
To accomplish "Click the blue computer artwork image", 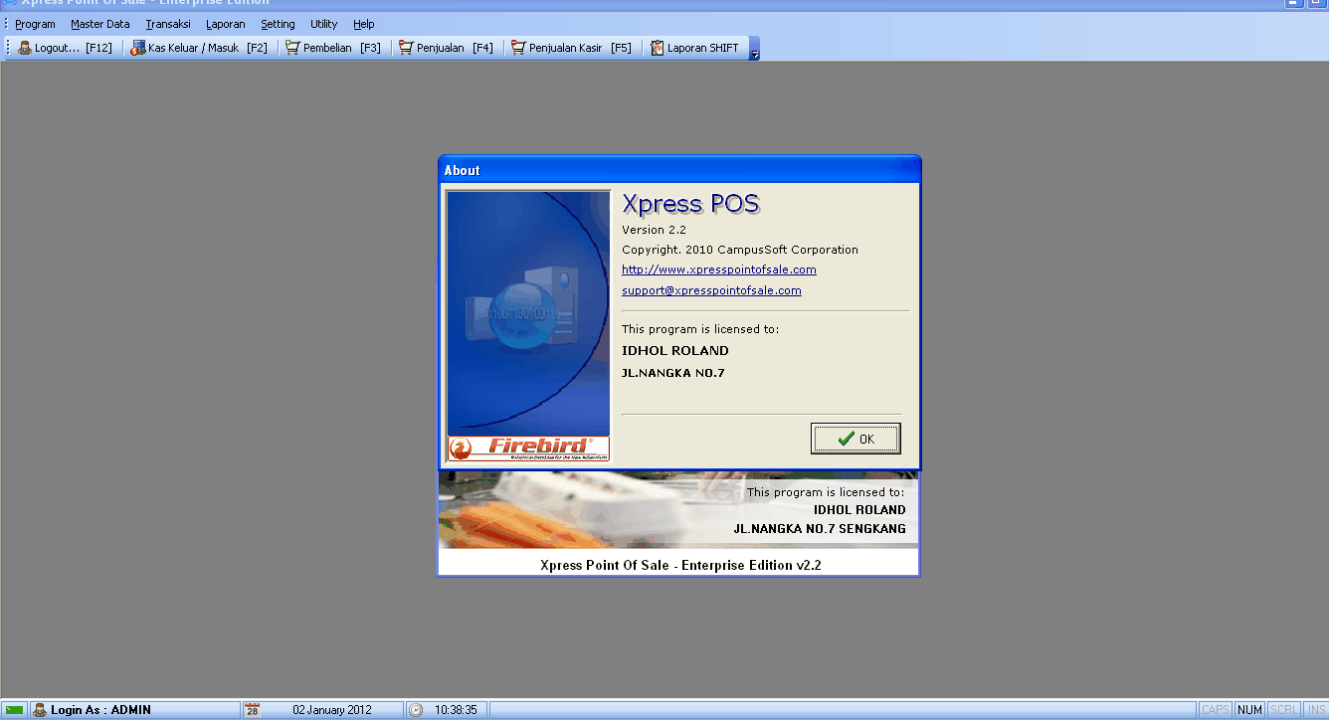I will 528,312.
